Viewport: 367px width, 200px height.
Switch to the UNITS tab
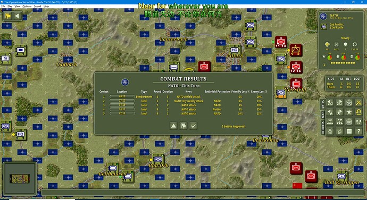pyautogui.click(x=323, y=104)
